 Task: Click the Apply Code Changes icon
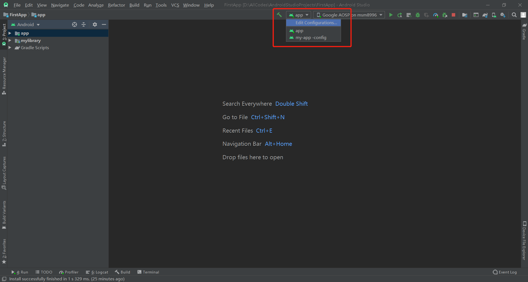pyautogui.click(x=409, y=15)
